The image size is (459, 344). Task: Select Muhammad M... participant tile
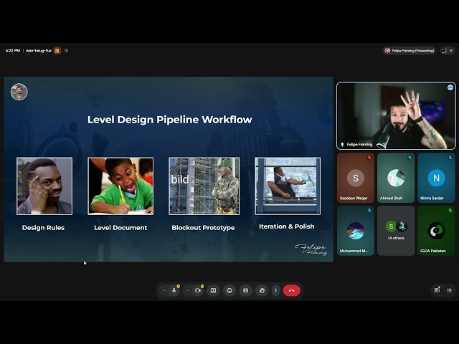pos(356,231)
